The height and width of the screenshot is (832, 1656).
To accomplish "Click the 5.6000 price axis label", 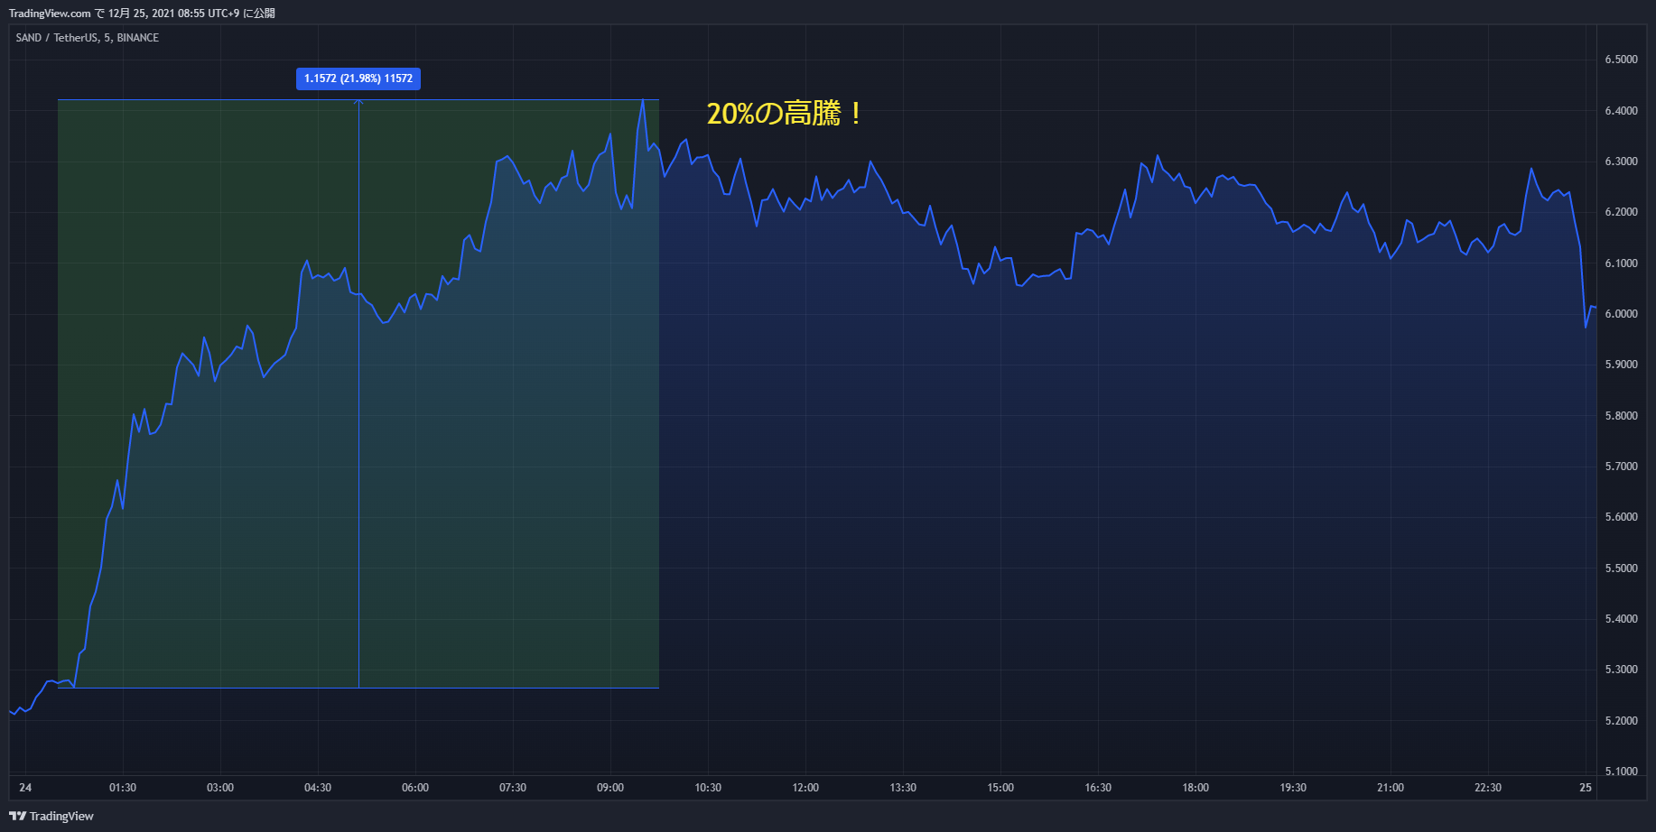I will [1621, 517].
